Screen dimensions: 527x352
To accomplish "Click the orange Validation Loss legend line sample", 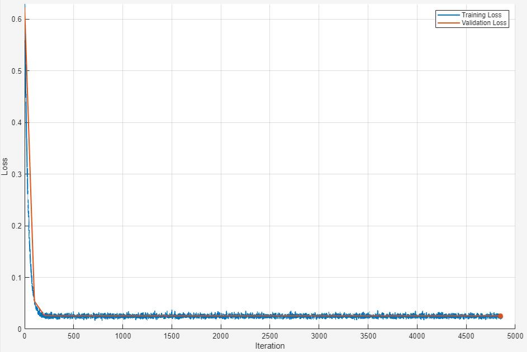I will (448, 23).
